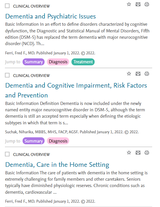Print the Care in the Home Setting result
Screen dimensions: 160x207
(147, 153)
